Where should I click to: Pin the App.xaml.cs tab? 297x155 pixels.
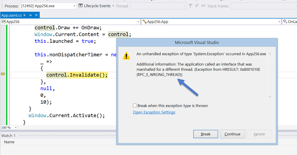point(30,15)
